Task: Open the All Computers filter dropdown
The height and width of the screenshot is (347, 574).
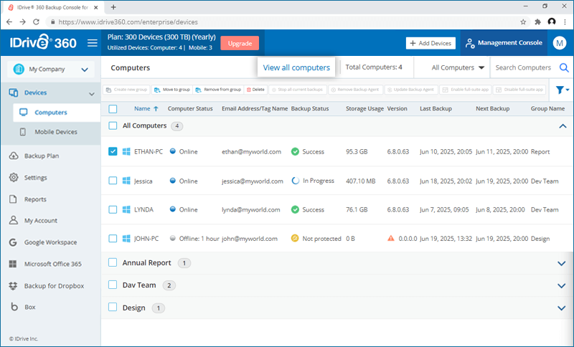Action: tap(458, 68)
